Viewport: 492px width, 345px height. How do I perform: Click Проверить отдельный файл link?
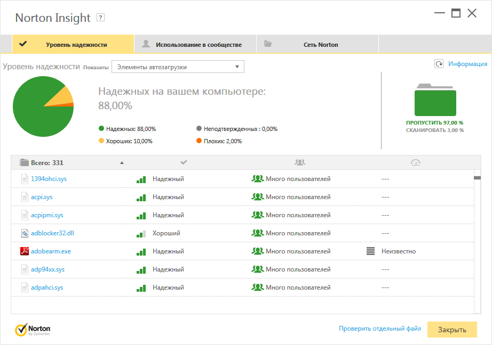click(379, 328)
